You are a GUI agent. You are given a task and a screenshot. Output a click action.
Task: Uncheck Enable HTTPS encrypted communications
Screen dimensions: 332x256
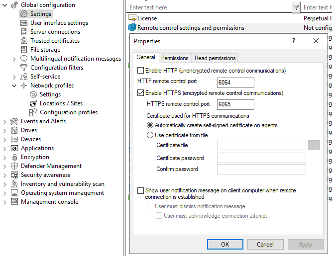click(140, 93)
